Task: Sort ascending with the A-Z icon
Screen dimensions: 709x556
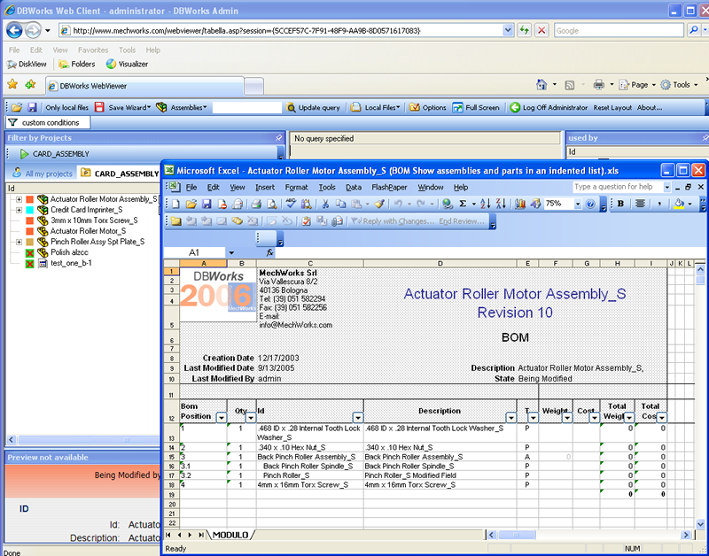Action: point(485,205)
